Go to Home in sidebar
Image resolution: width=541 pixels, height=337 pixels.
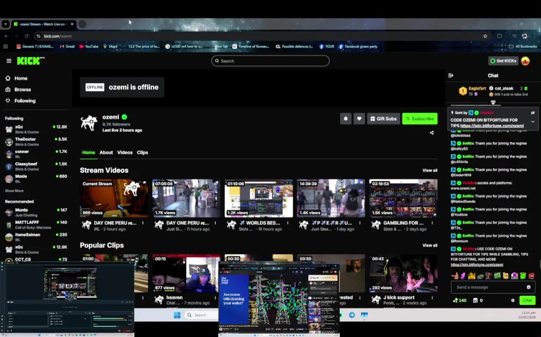point(21,78)
